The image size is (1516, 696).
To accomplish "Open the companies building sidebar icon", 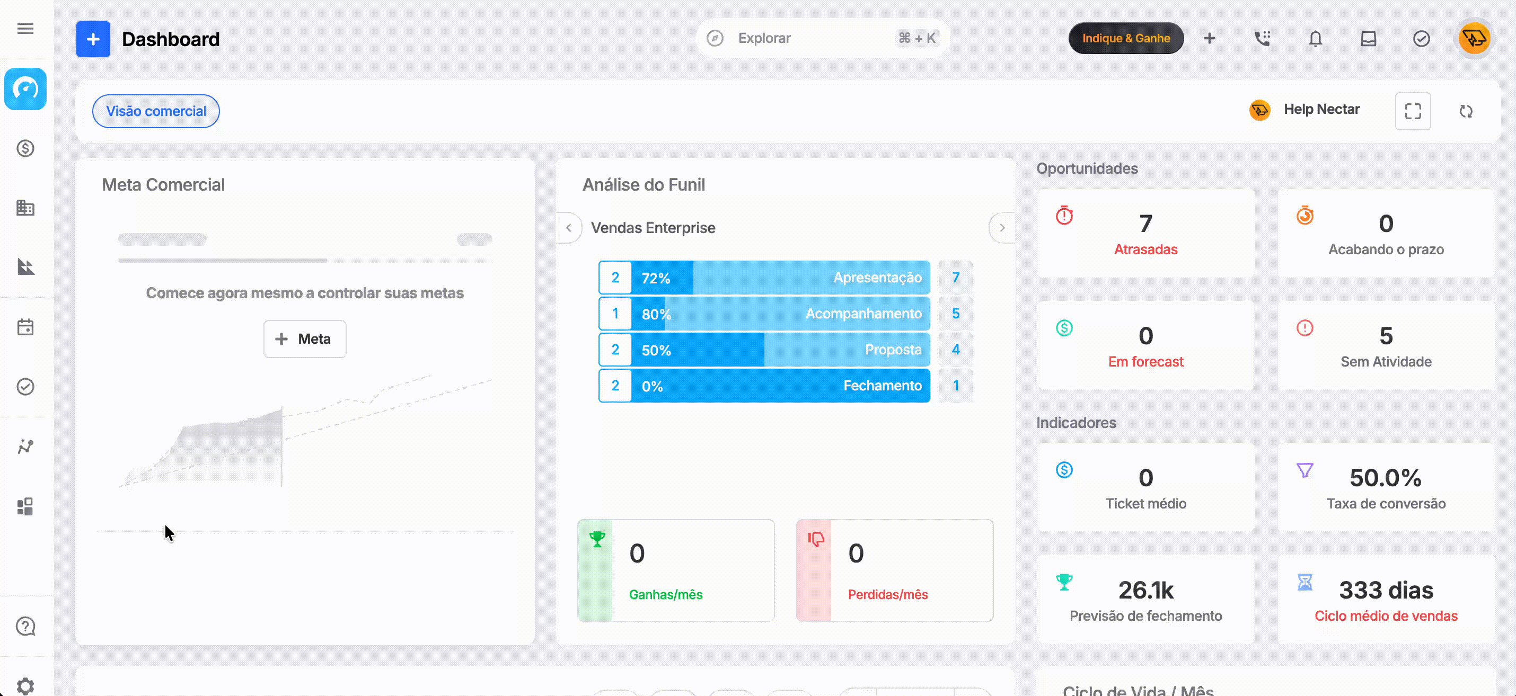I will (x=25, y=208).
